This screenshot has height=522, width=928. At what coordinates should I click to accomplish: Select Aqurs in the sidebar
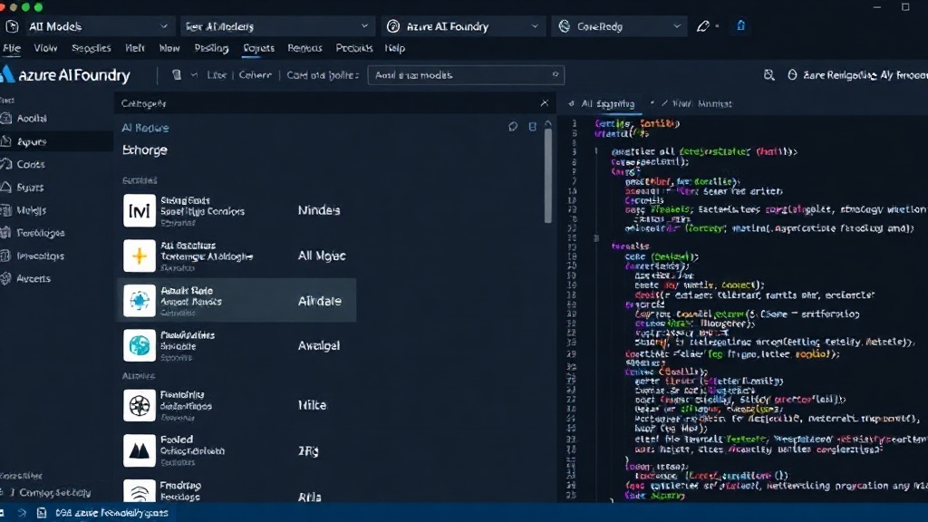pos(56,141)
